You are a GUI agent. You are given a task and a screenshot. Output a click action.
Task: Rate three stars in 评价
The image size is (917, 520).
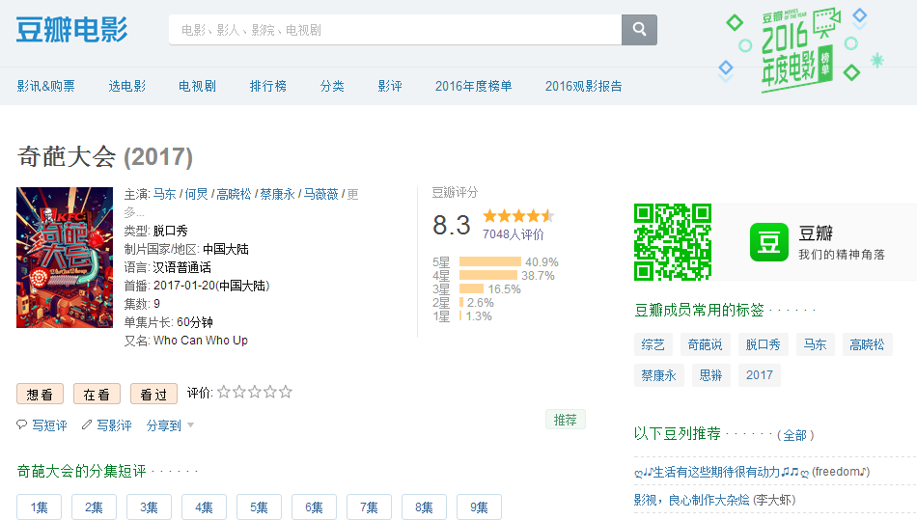(255, 392)
